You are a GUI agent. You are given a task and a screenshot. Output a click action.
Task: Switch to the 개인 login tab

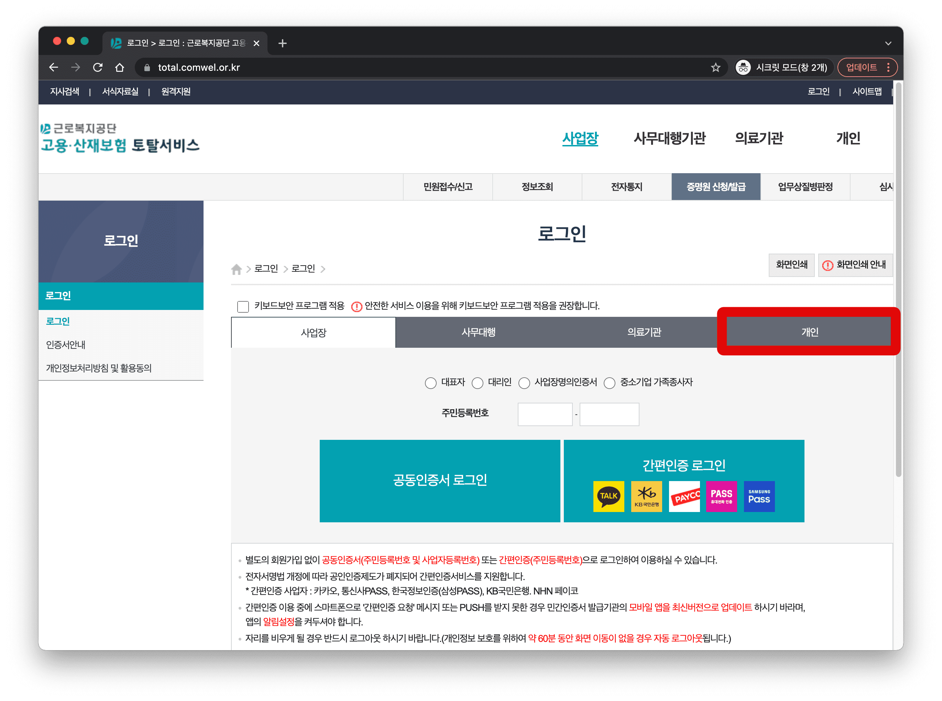tap(809, 332)
